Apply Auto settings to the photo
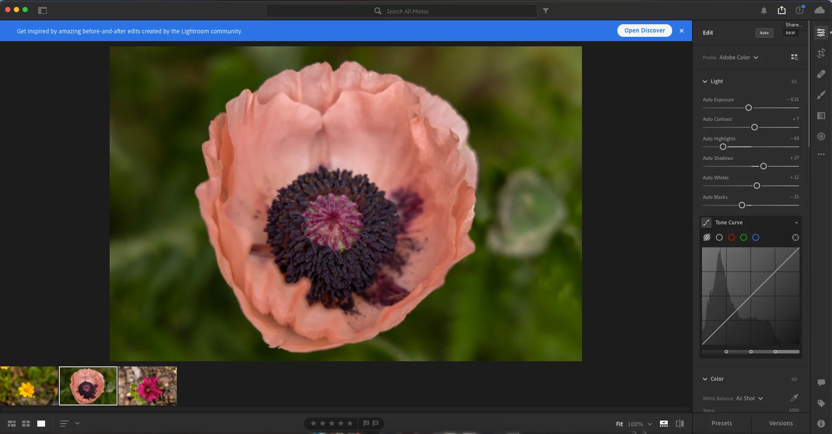Viewport: 832px width, 434px height. 764,32
